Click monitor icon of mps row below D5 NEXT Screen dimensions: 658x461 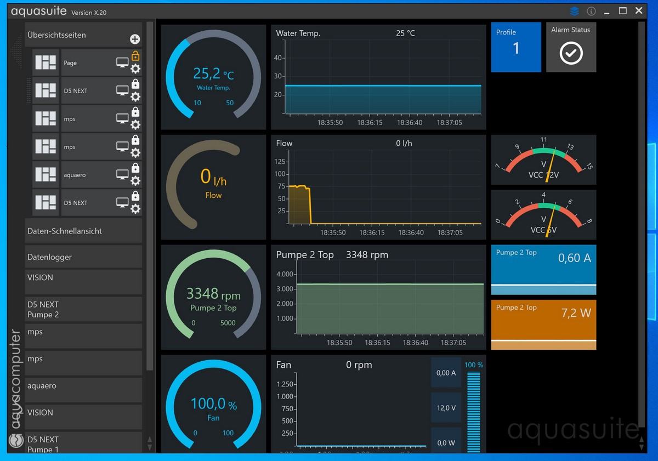pos(122,119)
